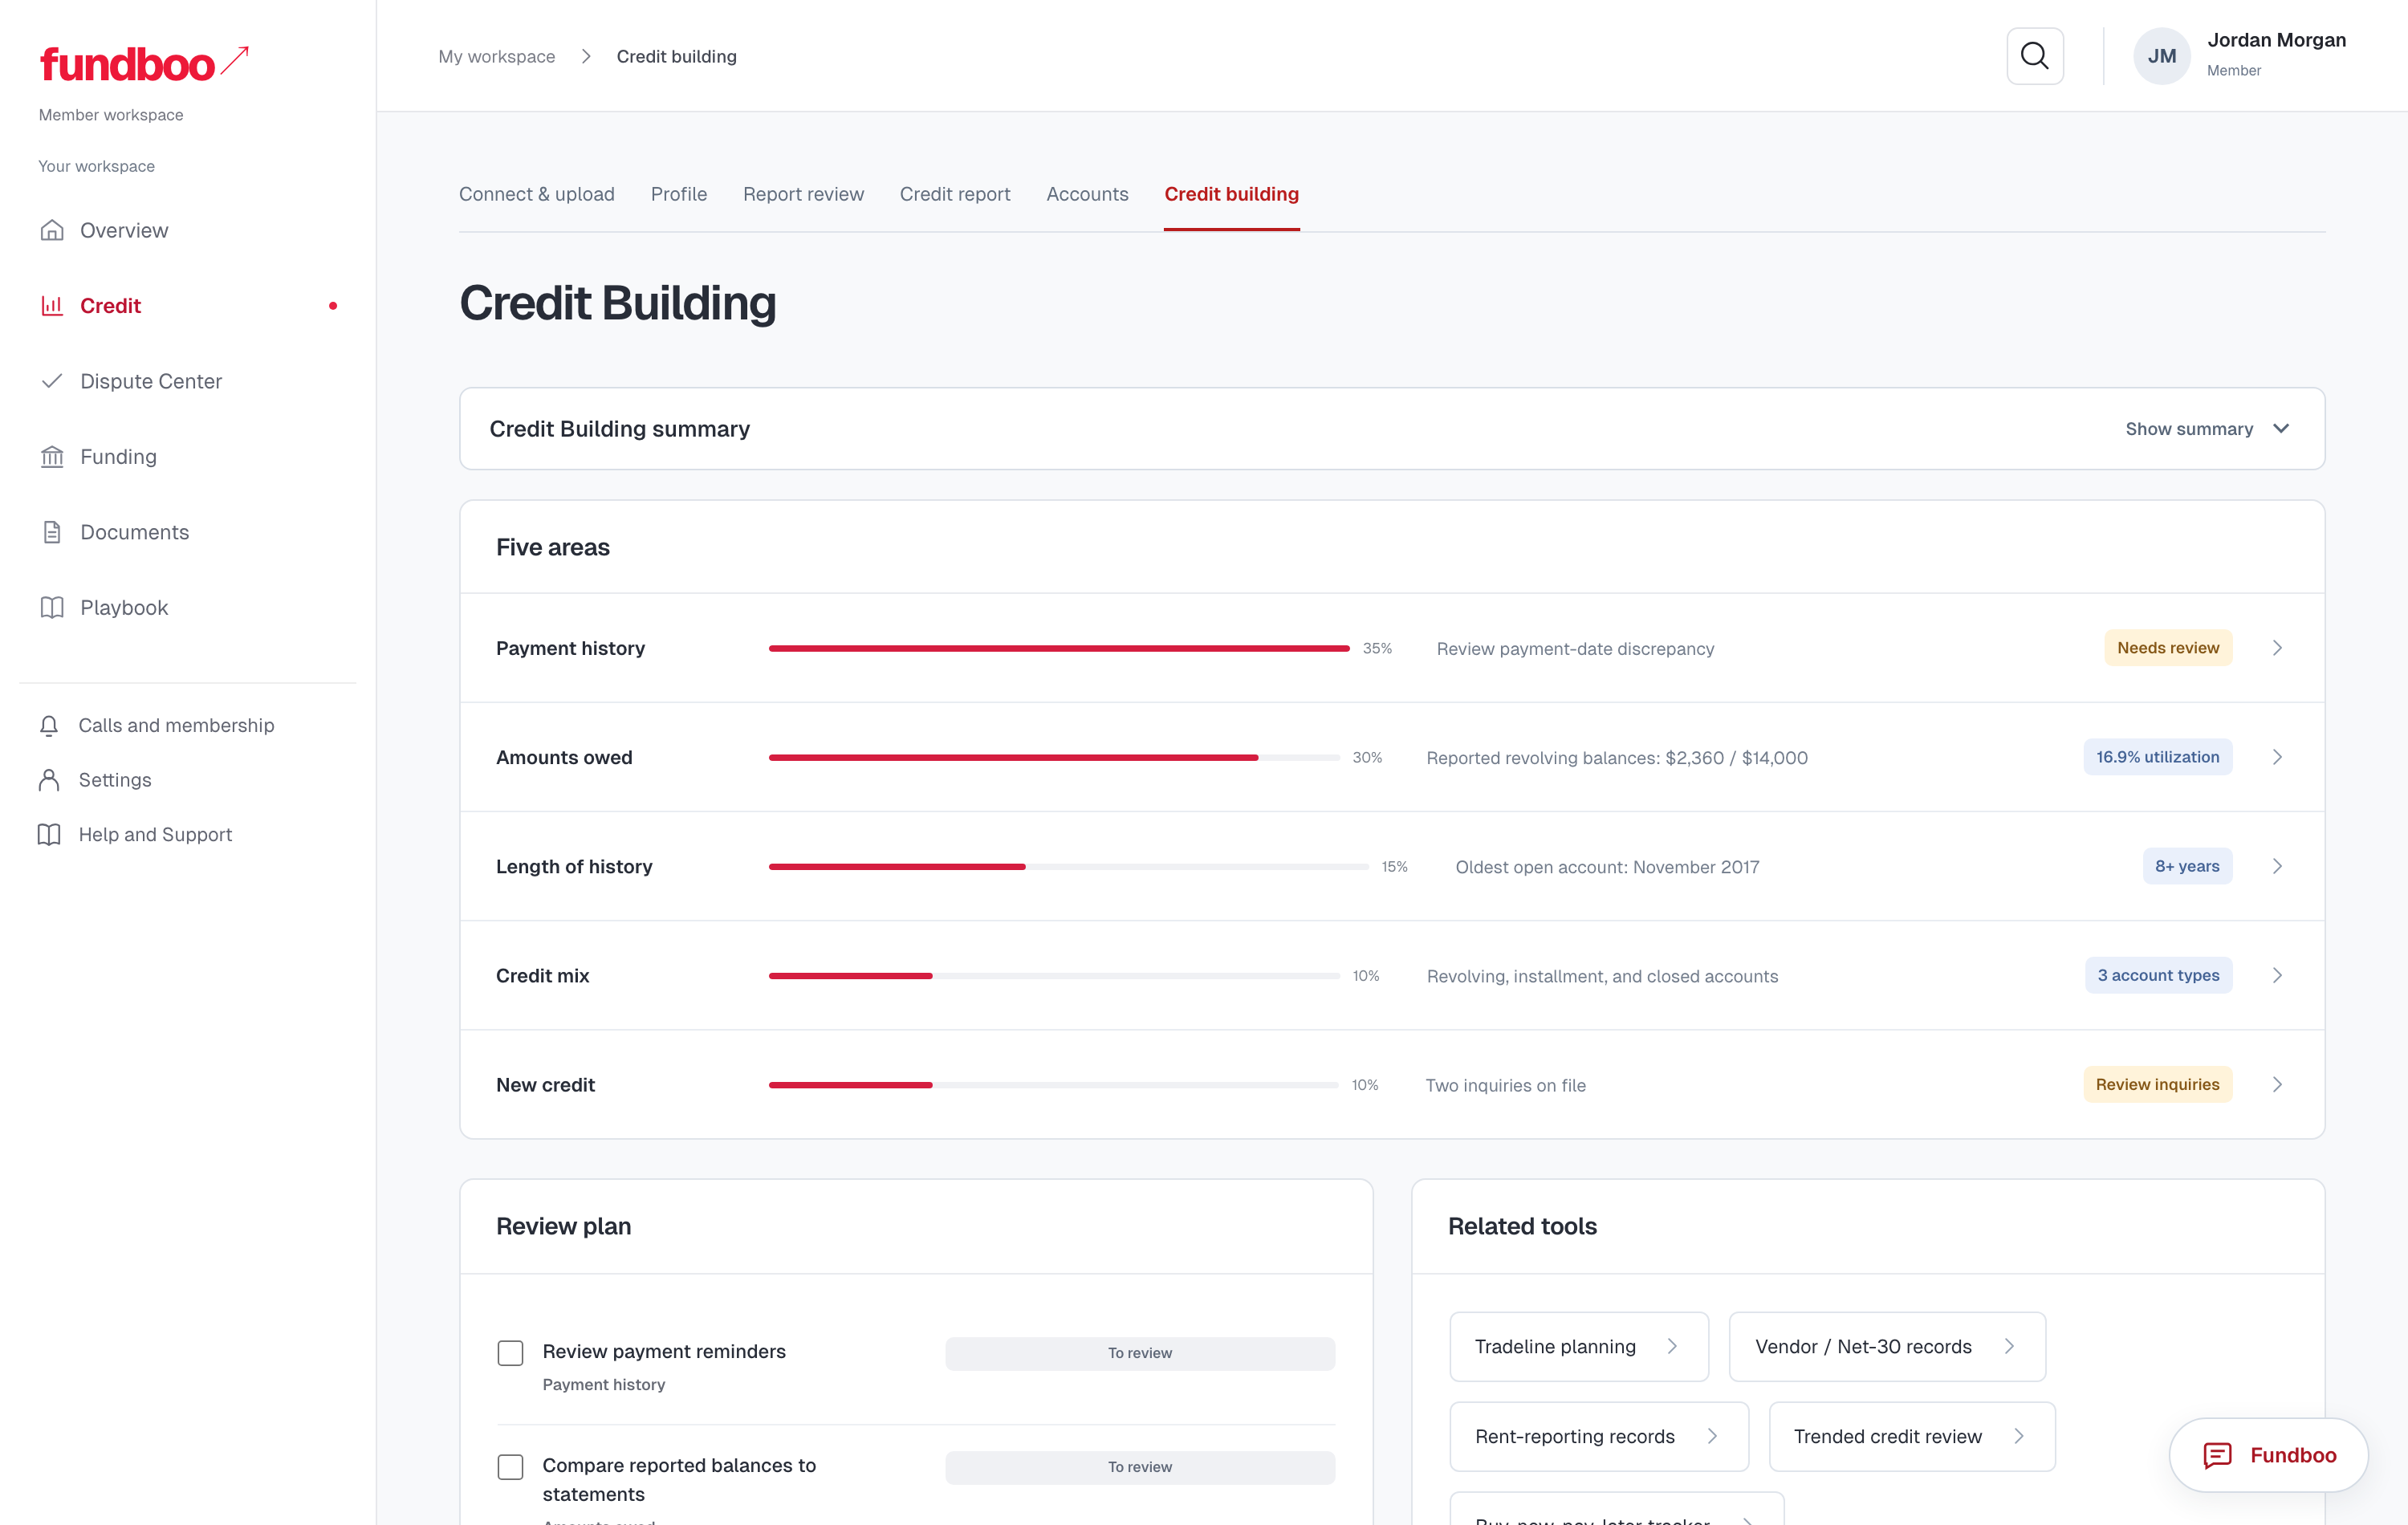Viewport: 2408px width, 1525px height.
Task: Select the Accounts tab
Action: click(1087, 194)
